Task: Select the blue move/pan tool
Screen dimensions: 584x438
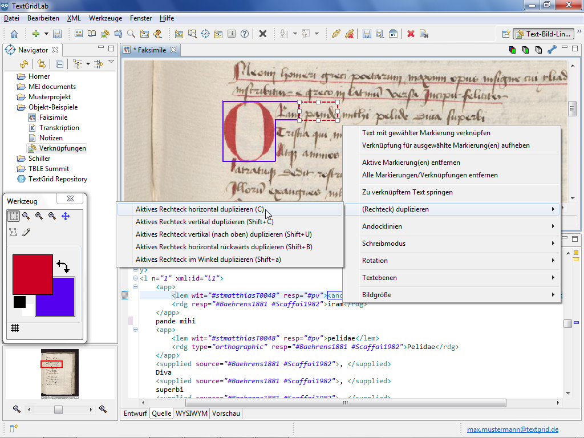Action: tap(66, 216)
